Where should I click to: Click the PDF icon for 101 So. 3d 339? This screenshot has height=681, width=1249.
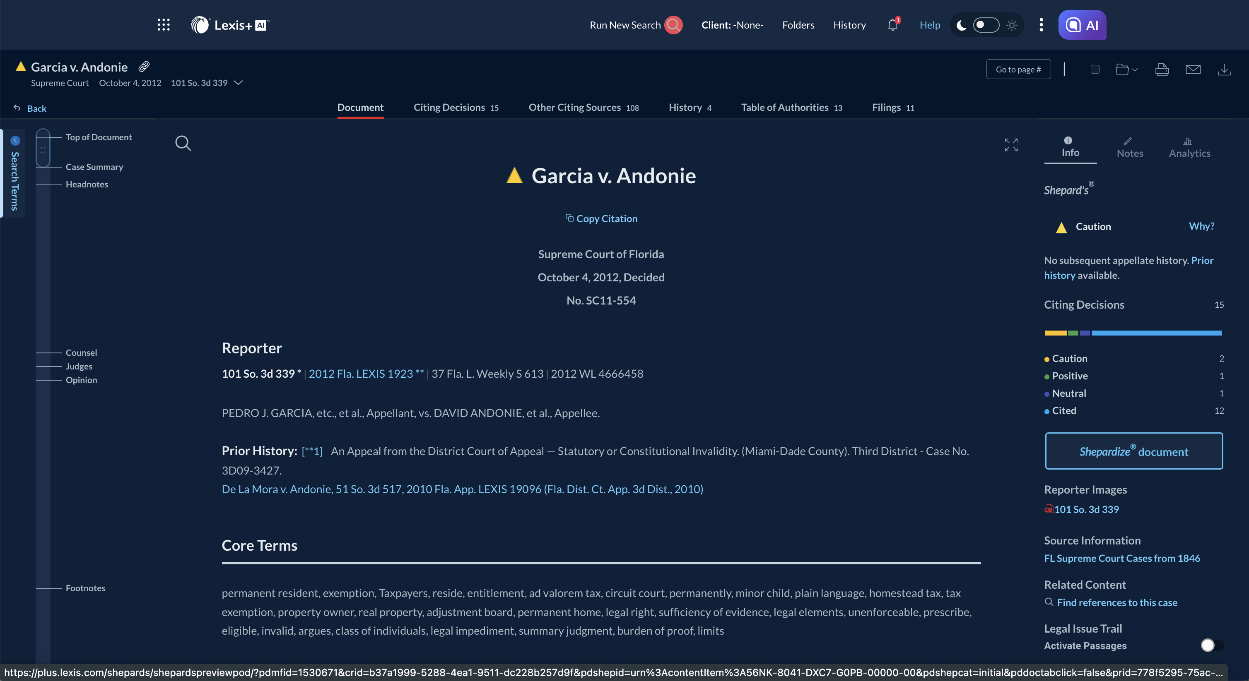pyautogui.click(x=1048, y=508)
